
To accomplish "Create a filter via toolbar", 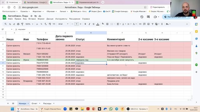I will (x=152, y=24).
